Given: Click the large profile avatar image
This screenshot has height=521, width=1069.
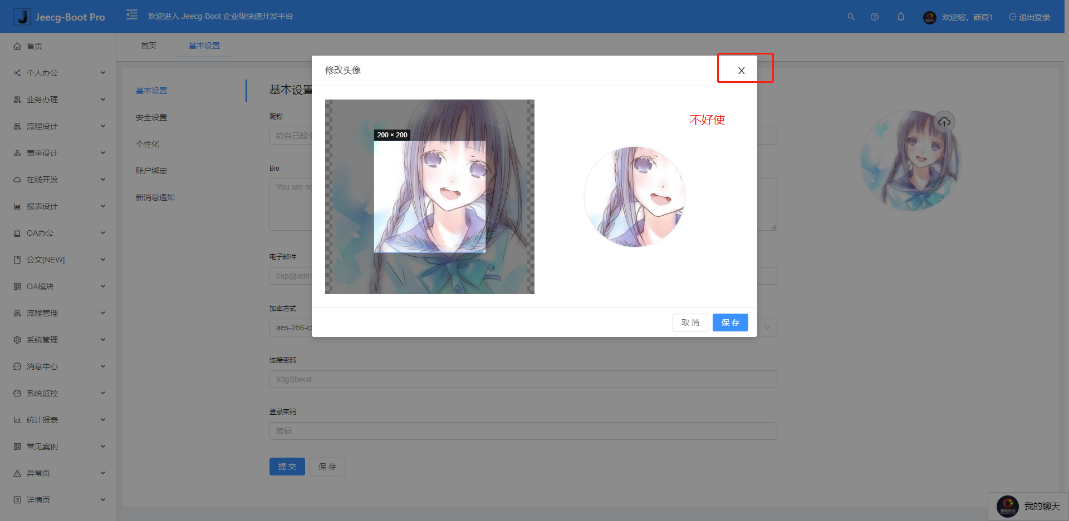Looking at the screenshot, I should [x=910, y=160].
